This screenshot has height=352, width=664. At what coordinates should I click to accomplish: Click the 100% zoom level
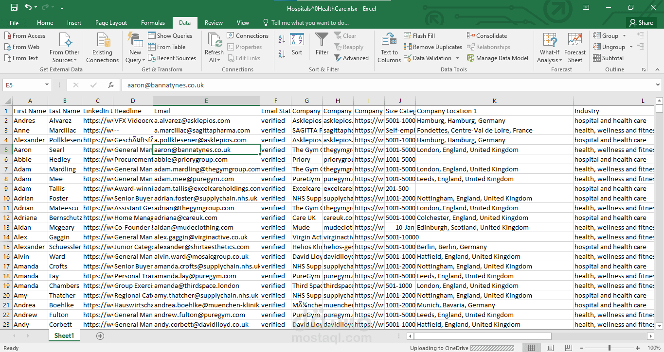click(654, 348)
